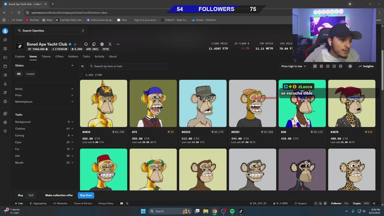384x216 pixels.
Task: Expand the Clothes trait filter
Action: (x=44, y=129)
